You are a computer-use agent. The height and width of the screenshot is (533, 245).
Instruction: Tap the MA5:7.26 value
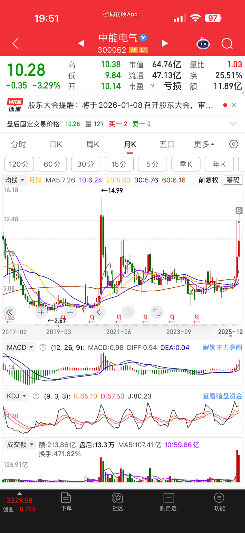click(60, 180)
